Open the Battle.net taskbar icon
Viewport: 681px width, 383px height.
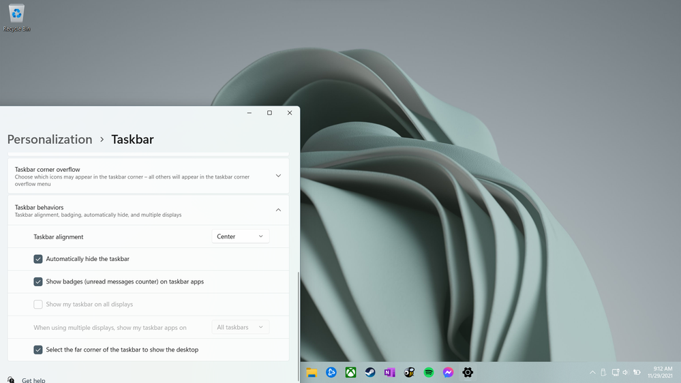331,373
